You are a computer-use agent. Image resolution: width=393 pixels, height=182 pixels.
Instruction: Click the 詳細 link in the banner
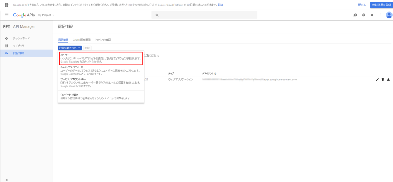(221, 5)
